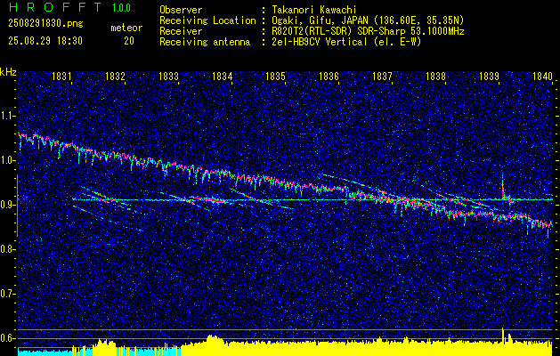This screenshot has height=356, width=560.
Task: Click the cyan power bar segment at bottom left
Action: tap(45, 352)
